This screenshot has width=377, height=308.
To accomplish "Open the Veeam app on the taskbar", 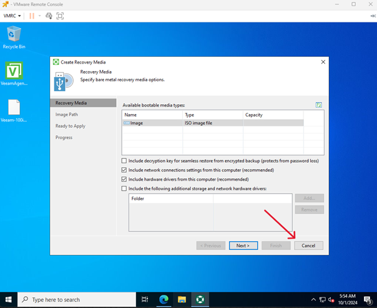I will click(202, 299).
